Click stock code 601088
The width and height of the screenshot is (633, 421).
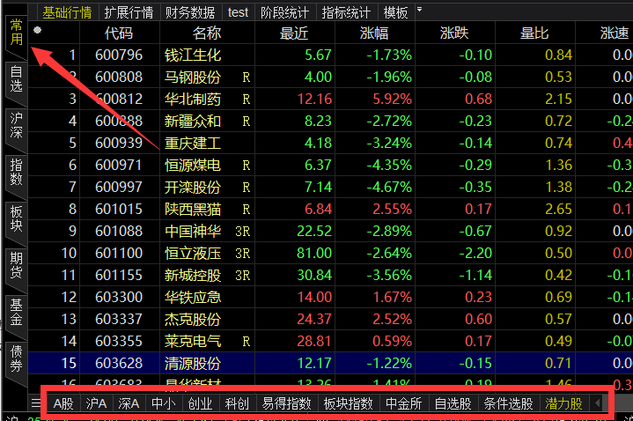pyautogui.click(x=119, y=231)
